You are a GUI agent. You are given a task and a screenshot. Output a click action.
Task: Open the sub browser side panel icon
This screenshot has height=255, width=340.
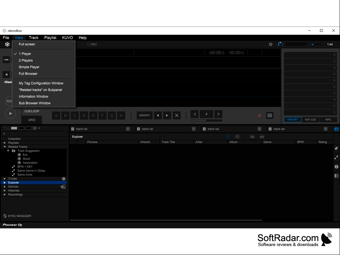[x=336, y=176]
